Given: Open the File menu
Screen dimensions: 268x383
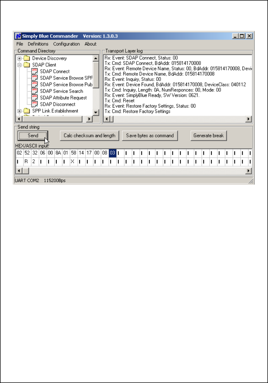Looking at the screenshot, I should click(x=20, y=44).
